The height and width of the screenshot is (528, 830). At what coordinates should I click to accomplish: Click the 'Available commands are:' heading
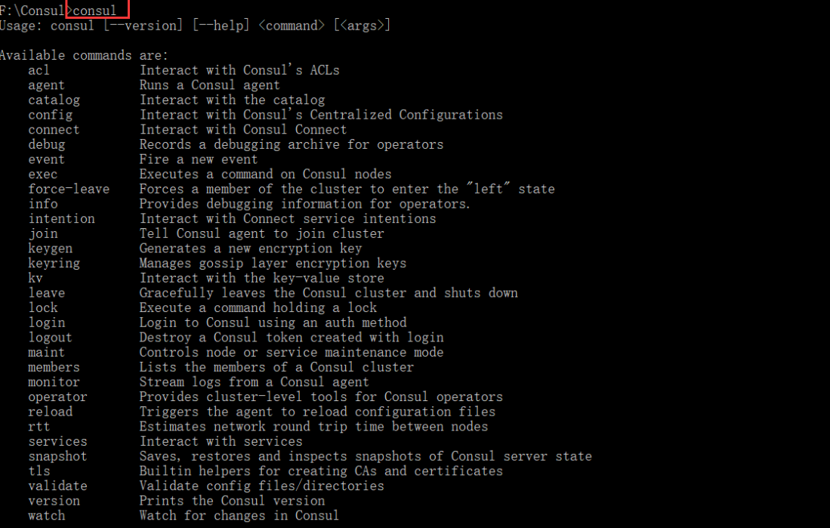[84, 55]
